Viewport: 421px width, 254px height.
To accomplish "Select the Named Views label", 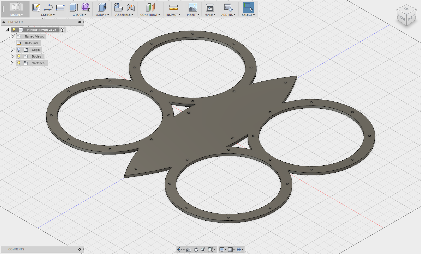I will click(34, 36).
